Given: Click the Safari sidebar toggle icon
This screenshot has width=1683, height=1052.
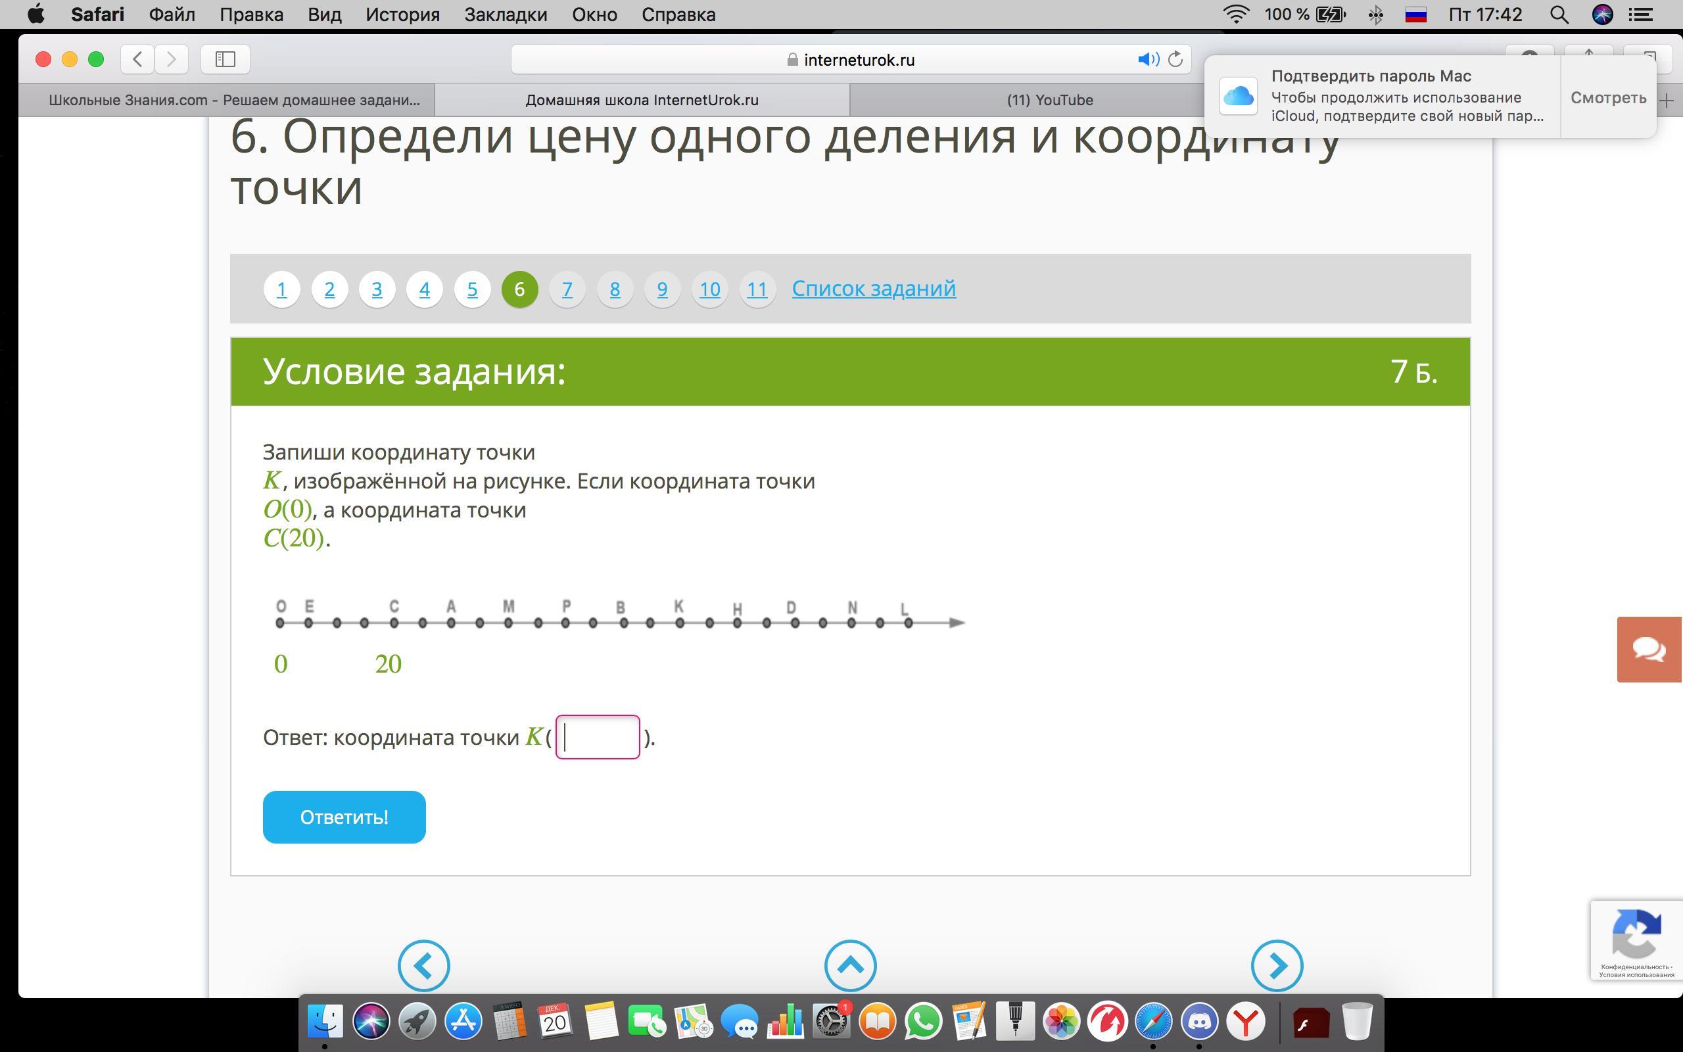Looking at the screenshot, I should [225, 59].
